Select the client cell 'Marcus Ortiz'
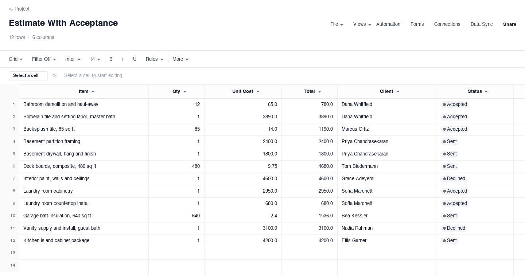The width and height of the screenshot is (525, 276). (x=387, y=129)
